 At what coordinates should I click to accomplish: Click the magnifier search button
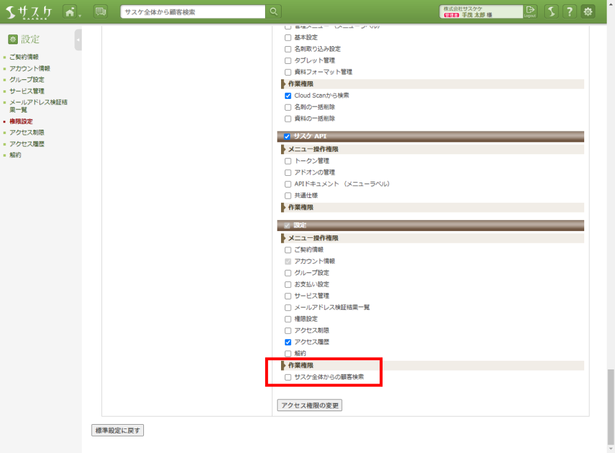coord(274,12)
